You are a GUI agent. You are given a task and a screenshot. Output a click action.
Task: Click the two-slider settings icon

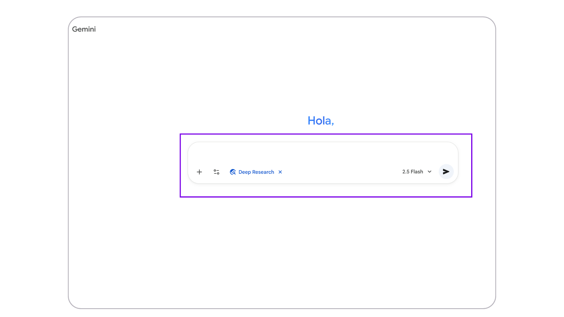pos(216,172)
